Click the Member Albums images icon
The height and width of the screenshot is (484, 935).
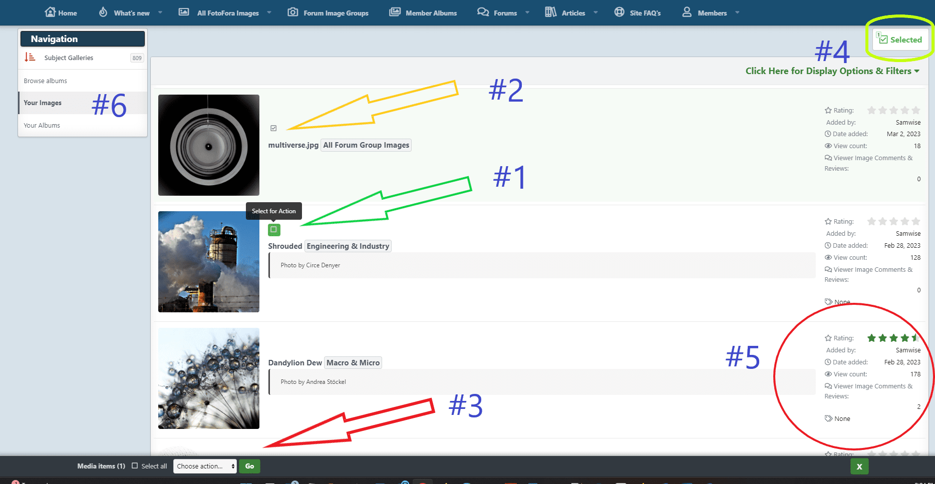(395, 12)
